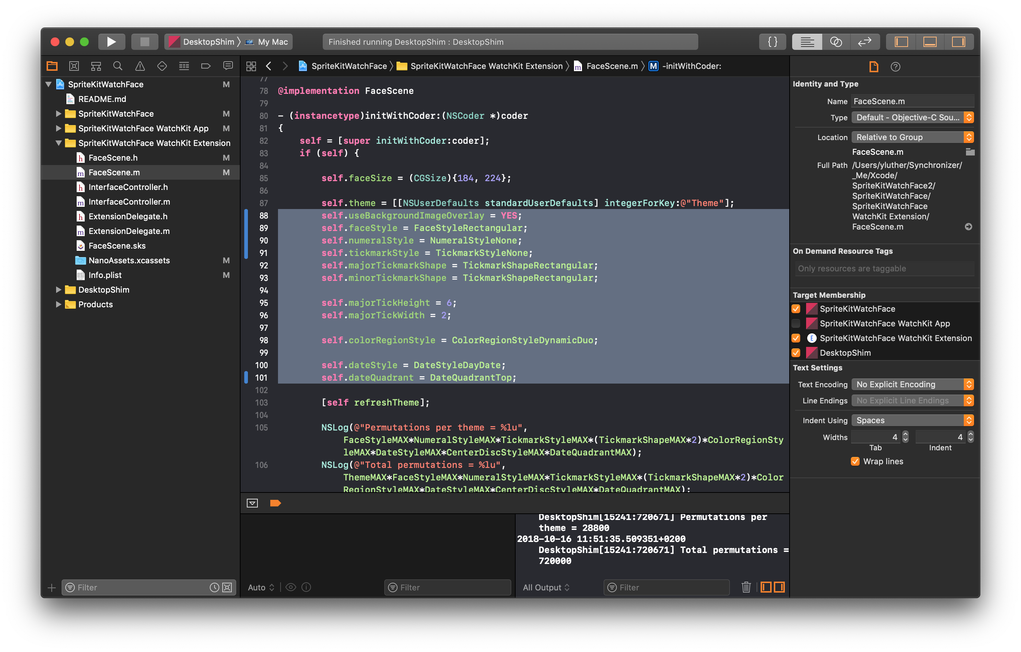Toggle the Debug area panel
Screen dimensions: 1021x652
click(x=929, y=41)
